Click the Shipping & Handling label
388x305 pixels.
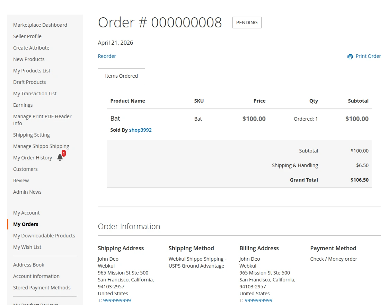tap(295, 165)
